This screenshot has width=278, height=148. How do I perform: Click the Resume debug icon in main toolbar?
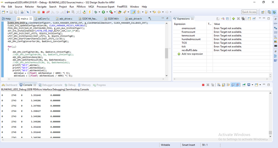(x=34, y=12)
